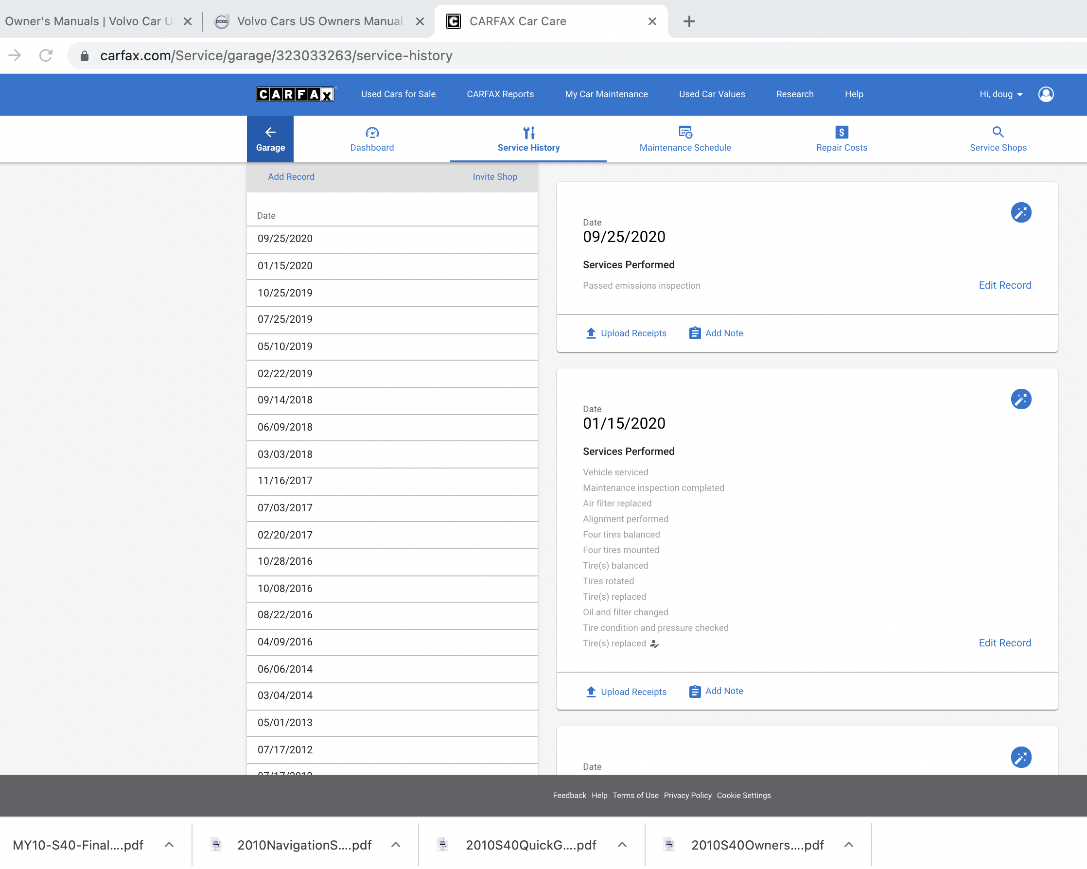
Task: Click Add Record link
Action: click(x=291, y=176)
